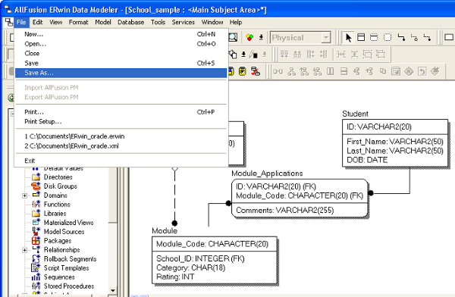455x297 pixels.
Task: Click the Rollback Segments icon
Action: [x=36, y=258]
